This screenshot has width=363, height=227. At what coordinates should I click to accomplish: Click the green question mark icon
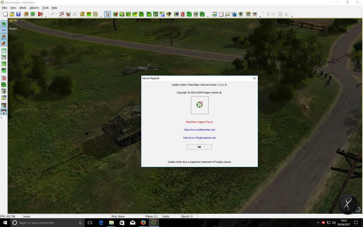tap(189, 14)
